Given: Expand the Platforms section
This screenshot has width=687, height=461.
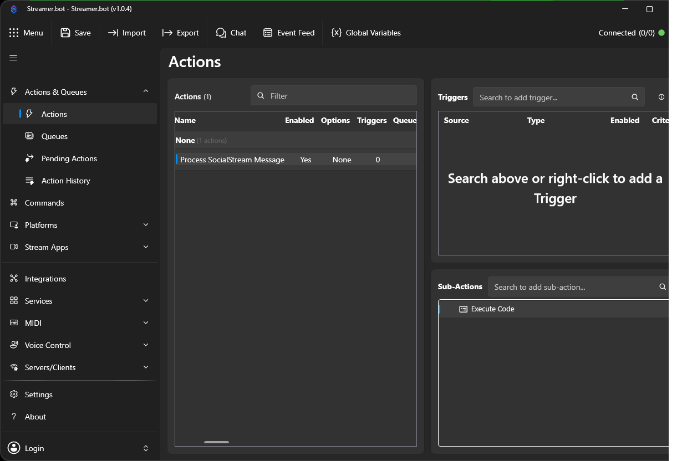Looking at the screenshot, I should pyautogui.click(x=145, y=225).
